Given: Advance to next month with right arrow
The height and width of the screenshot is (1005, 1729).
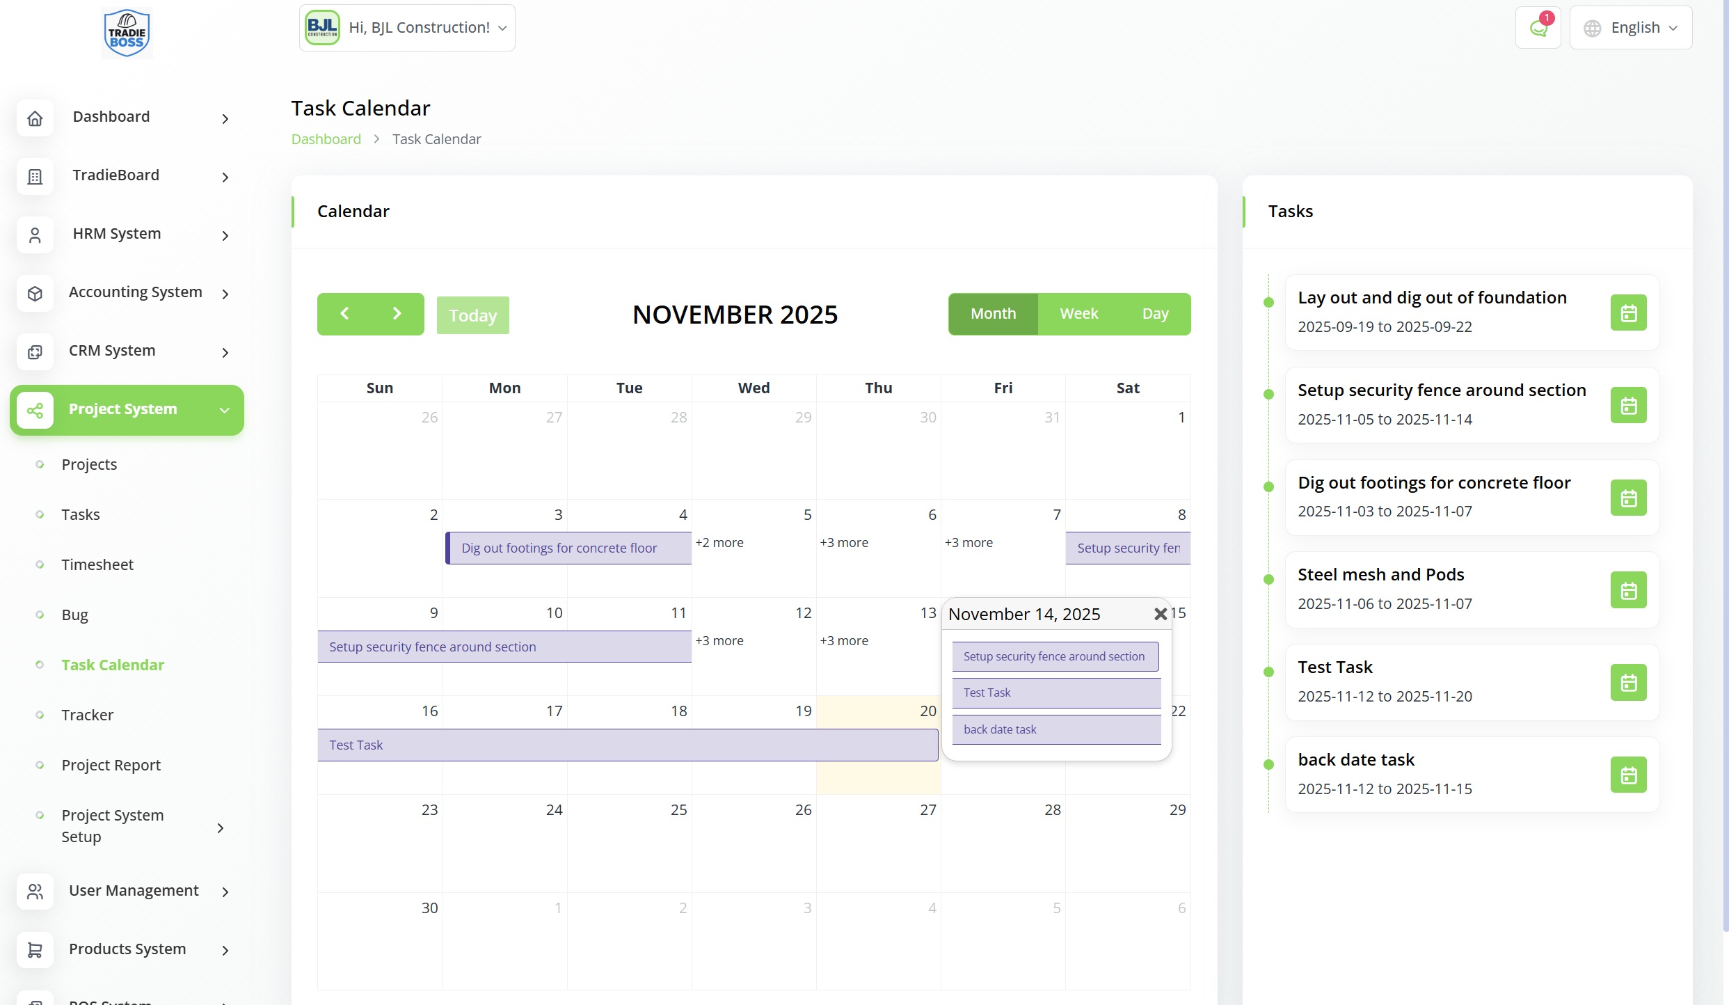Looking at the screenshot, I should click(x=397, y=314).
